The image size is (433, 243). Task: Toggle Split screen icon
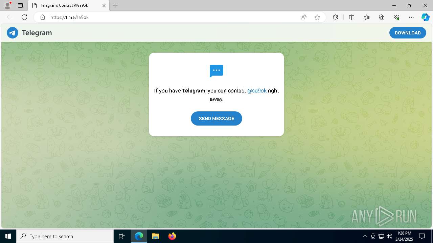[x=352, y=17]
